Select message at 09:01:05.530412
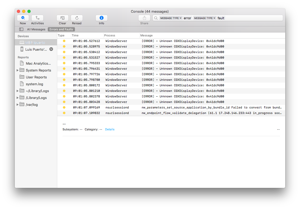The height and width of the screenshot is (209, 300). (171, 52)
